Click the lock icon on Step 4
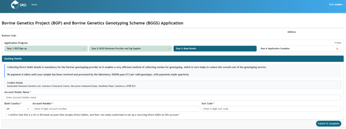The image size is (346, 129). coord(337,49)
